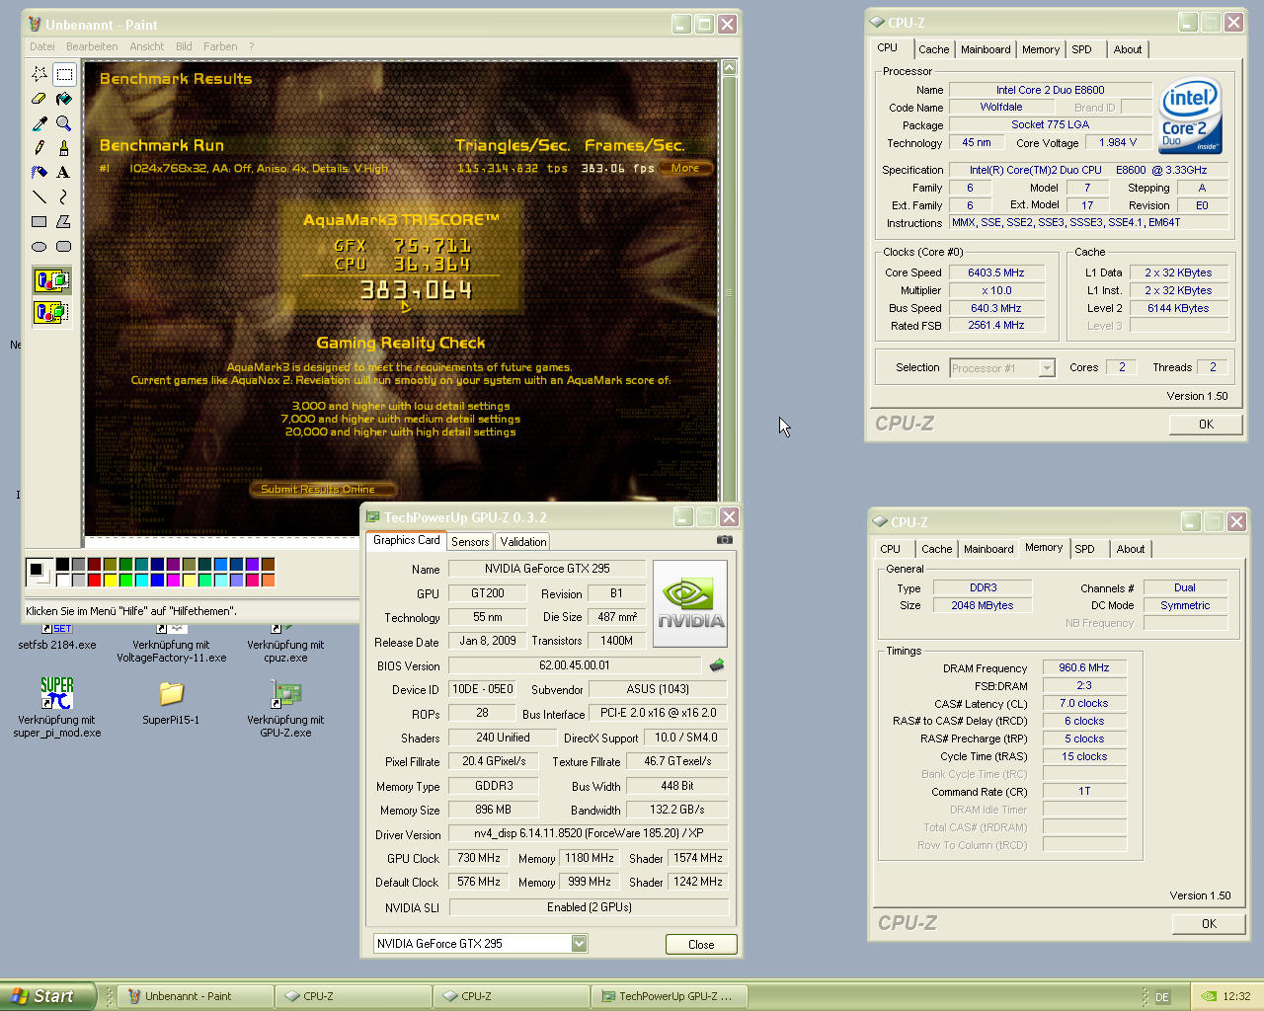Switch to the Sensors tab in GPU-Z
The image size is (1264, 1011).
pyautogui.click(x=470, y=542)
